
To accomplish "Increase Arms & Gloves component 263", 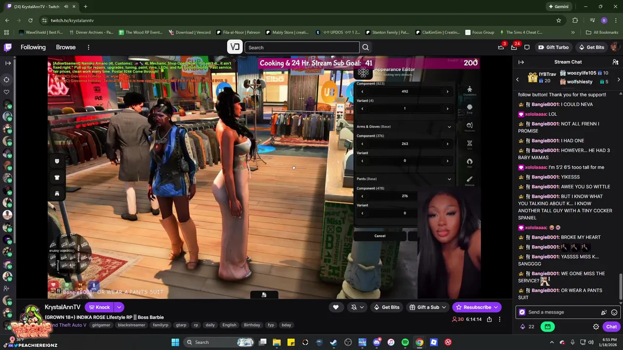I will click(447, 143).
